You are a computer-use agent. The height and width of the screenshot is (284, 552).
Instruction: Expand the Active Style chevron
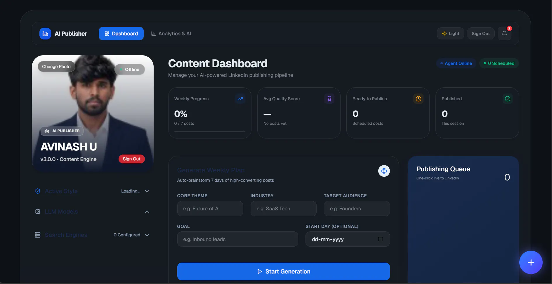(147, 191)
